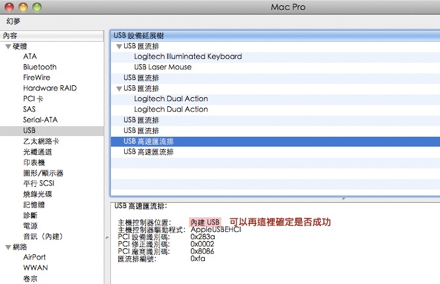
Task: Select SAS in the sidebar
Action: [x=29, y=109]
